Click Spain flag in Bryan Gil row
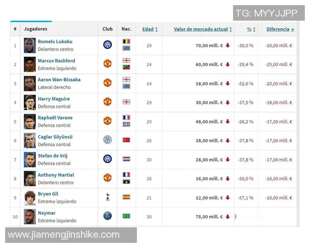 (x=126, y=197)
